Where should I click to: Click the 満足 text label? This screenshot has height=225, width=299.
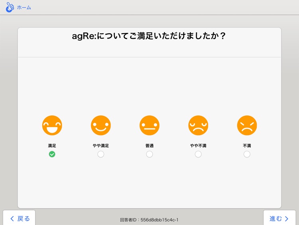coord(52,146)
